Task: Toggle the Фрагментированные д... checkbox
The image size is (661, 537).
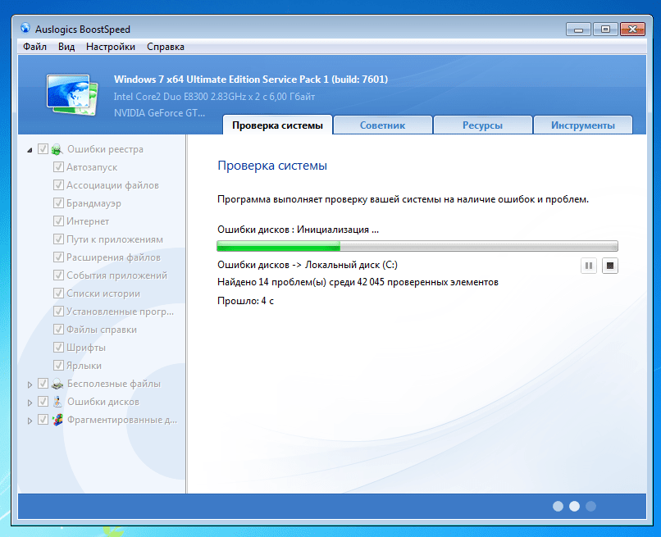Action: [x=43, y=420]
